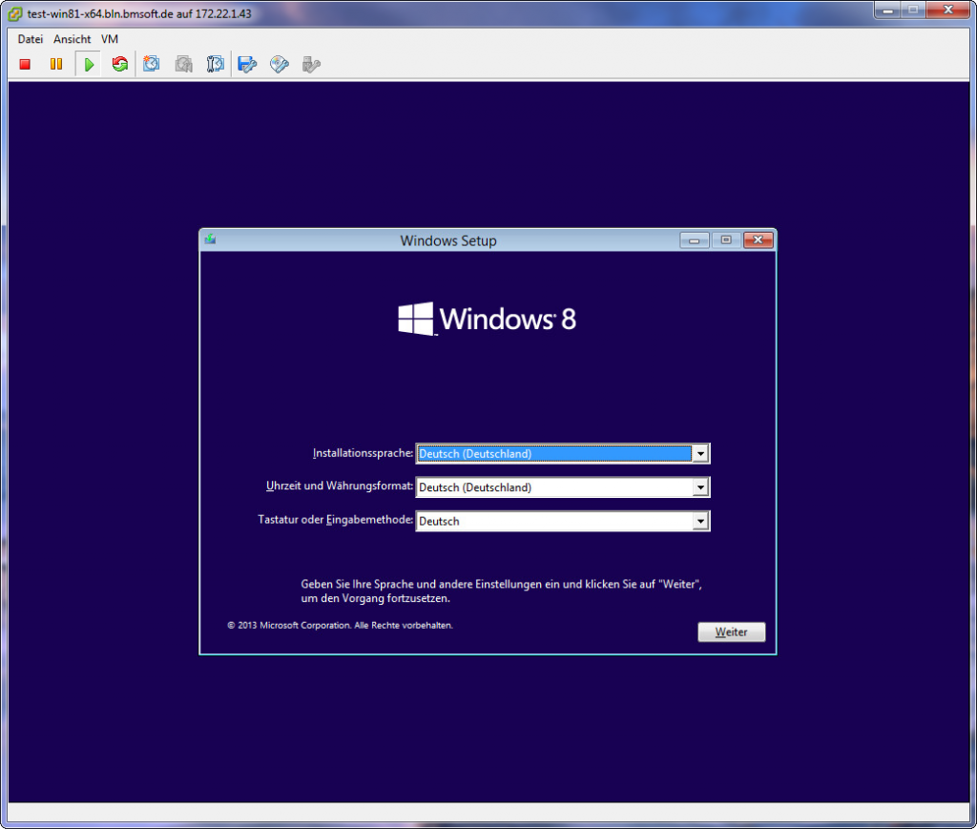Open the VM menu
Screen dimensions: 977x829
pyautogui.click(x=109, y=39)
